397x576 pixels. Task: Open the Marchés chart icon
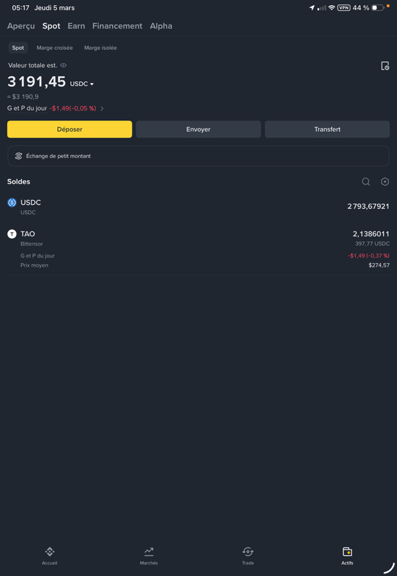149,552
